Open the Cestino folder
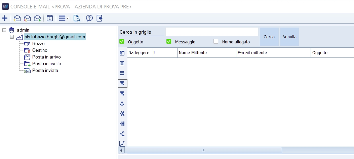Image resolution: width=354 pixels, height=159 pixels. click(x=40, y=50)
